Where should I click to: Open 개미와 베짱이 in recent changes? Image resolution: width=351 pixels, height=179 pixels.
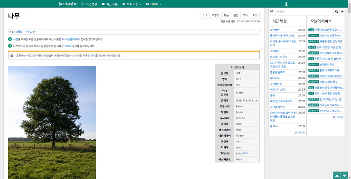tap(277, 107)
